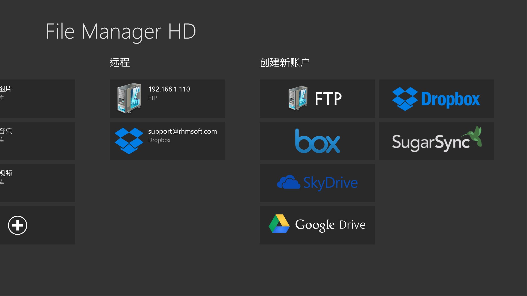
Task: Click the Dropbox subtitle under support@rhmsoft.com
Action: coord(159,140)
